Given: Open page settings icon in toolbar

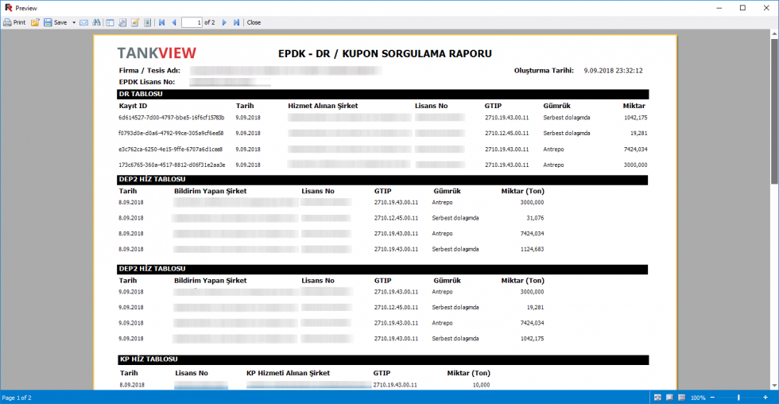Looking at the screenshot, I should coord(122,22).
